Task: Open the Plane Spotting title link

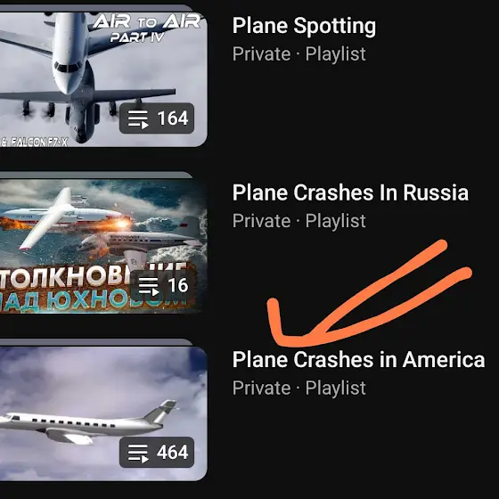Action: [304, 26]
